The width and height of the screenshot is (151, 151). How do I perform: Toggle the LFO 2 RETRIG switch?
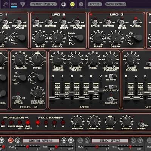49,22
